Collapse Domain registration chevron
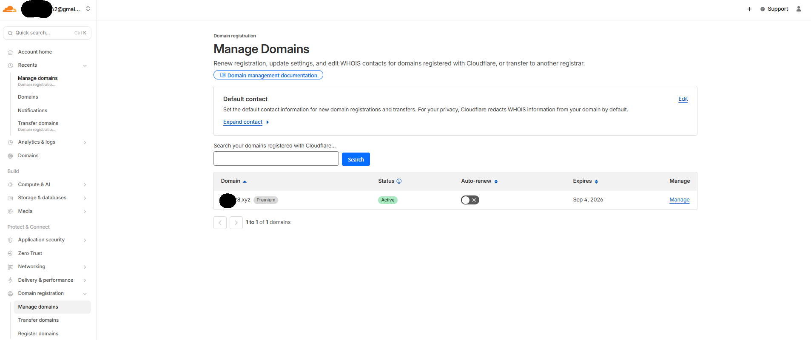This screenshot has height=340, width=811. point(85,294)
